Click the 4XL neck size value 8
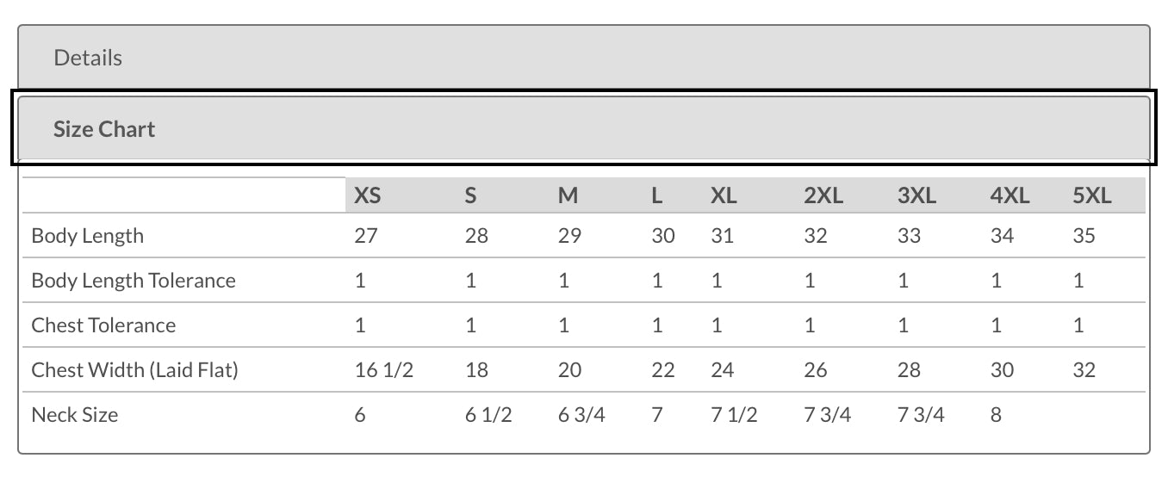This screenshot has width=1168, height=483. [x=996, y=415]
